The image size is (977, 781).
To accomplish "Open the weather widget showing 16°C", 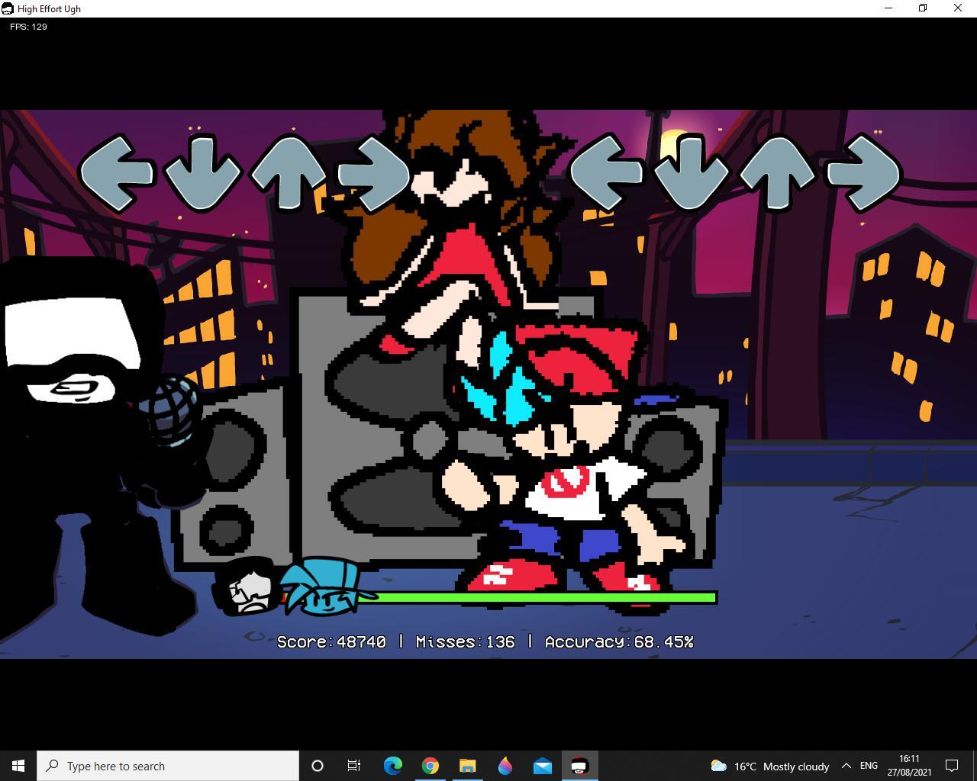I will [x=769, y=766].
